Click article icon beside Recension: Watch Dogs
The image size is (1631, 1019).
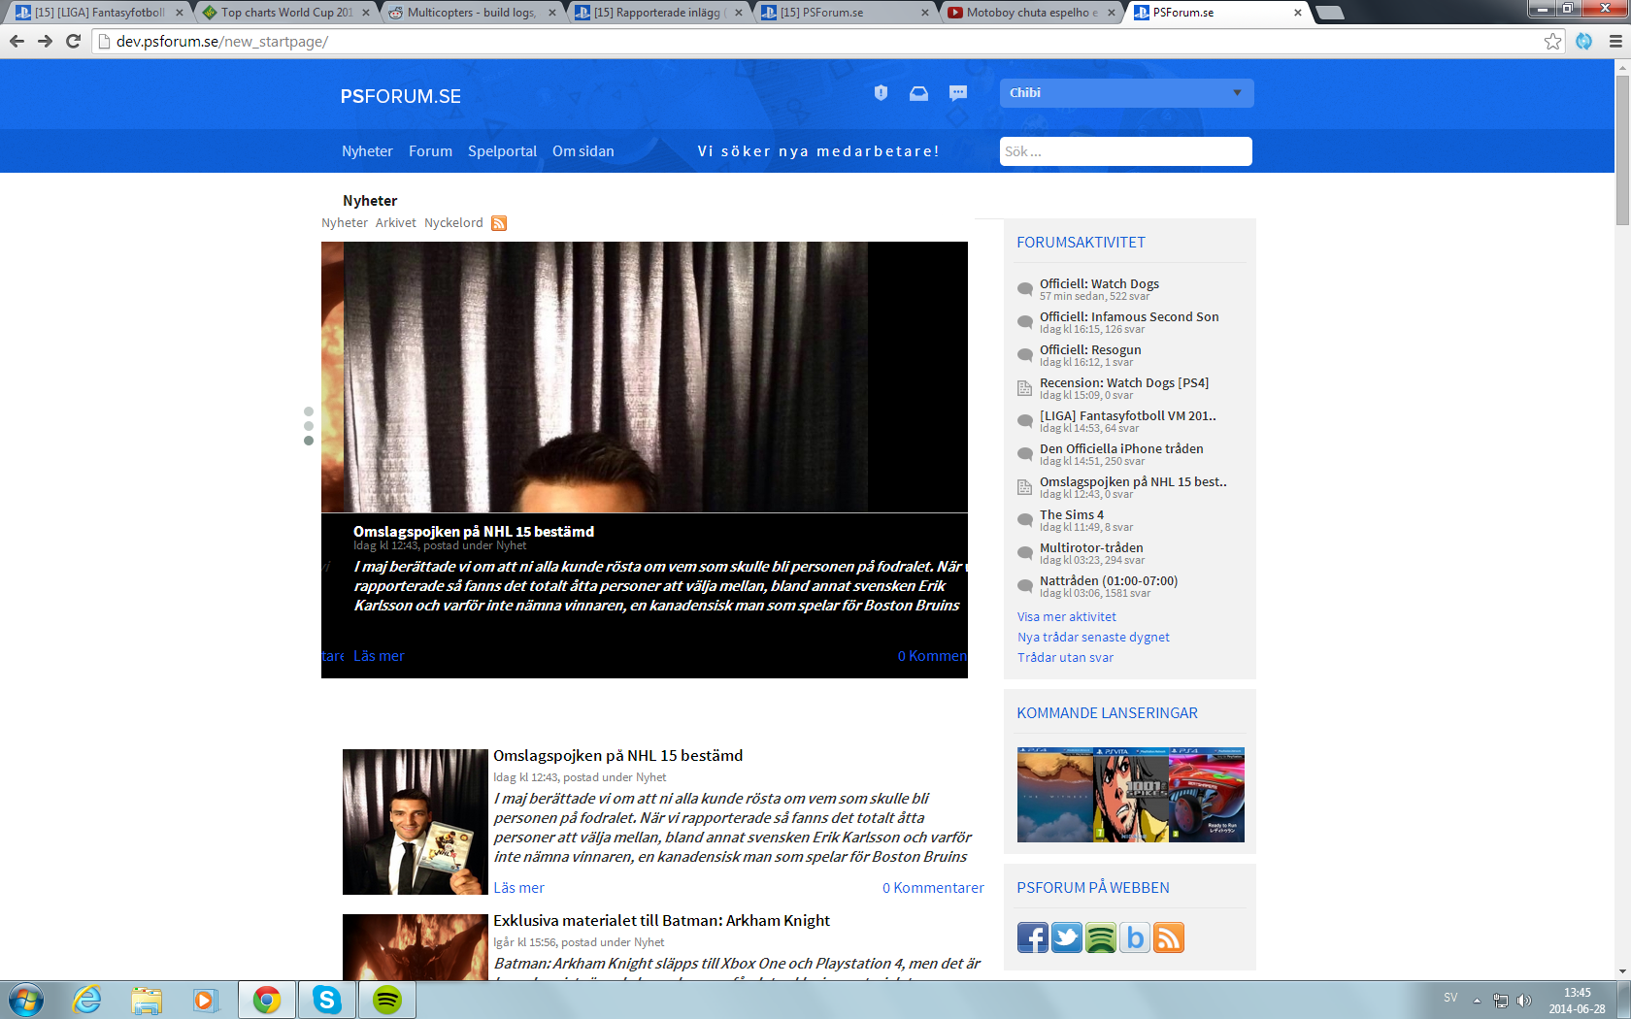coord(1024,388)
